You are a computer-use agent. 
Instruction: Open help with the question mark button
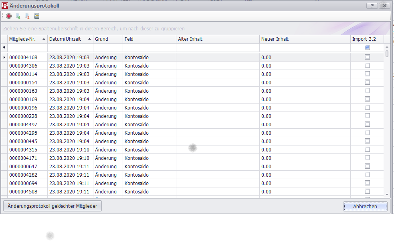click(x=372, y=6)
